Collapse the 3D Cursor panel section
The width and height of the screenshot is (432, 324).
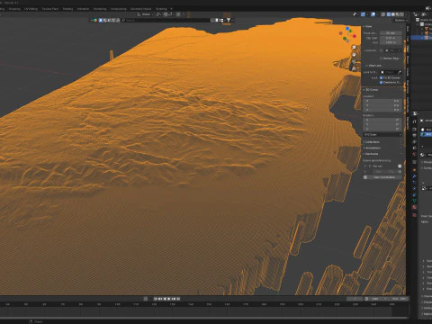(x=371, y=90)
